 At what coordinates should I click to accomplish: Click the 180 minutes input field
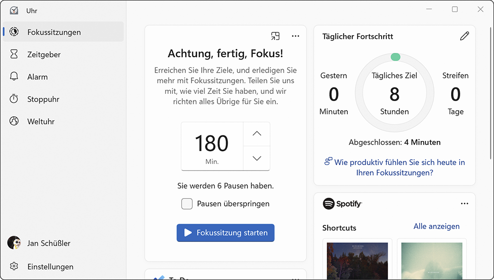tap(212, 146)
